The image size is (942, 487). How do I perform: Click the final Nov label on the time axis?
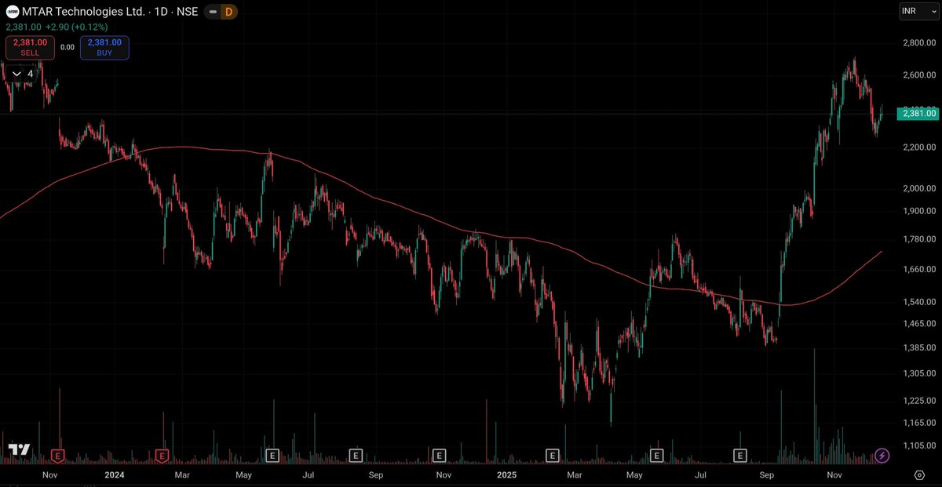(x=835, y=475)
